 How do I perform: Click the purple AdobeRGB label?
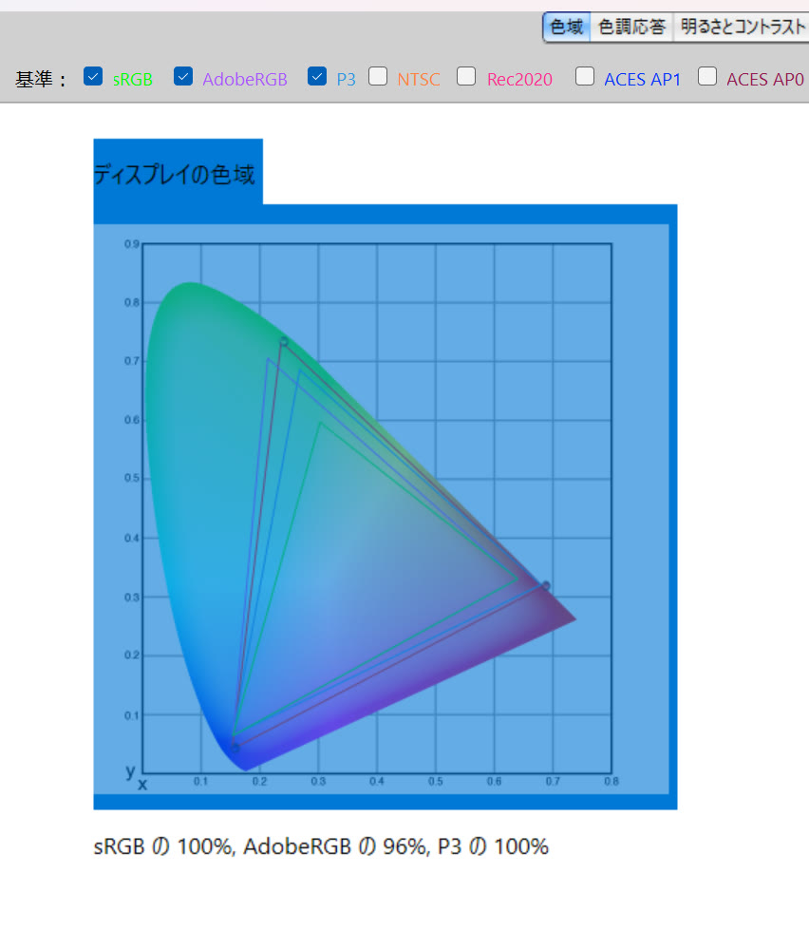(x=245, y=80)
